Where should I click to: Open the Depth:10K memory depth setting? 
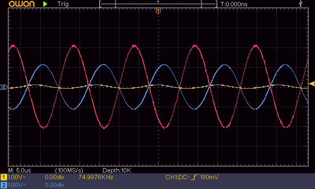[x=117, y=170]
